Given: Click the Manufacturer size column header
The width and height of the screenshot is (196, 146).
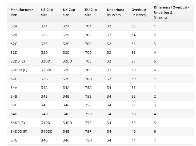Looking at the screenshot, I should (x=22, y=12).
